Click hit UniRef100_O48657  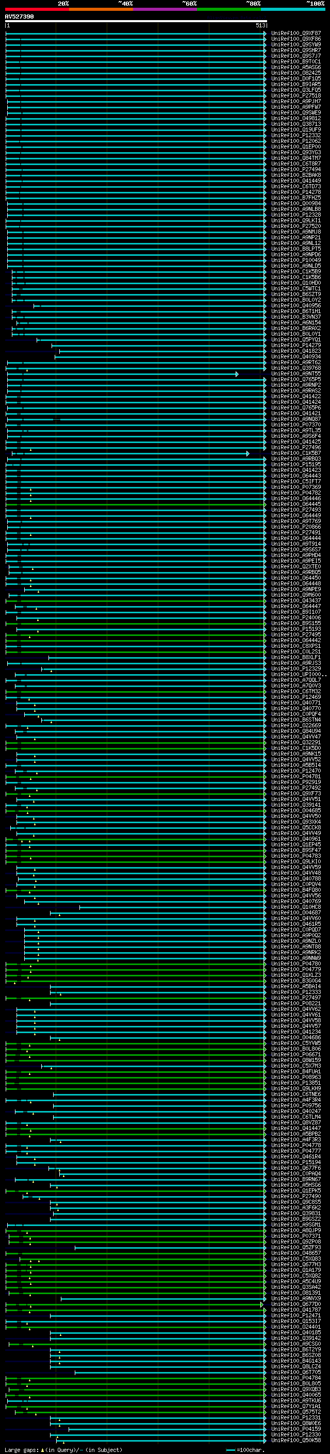(296, 1253)
